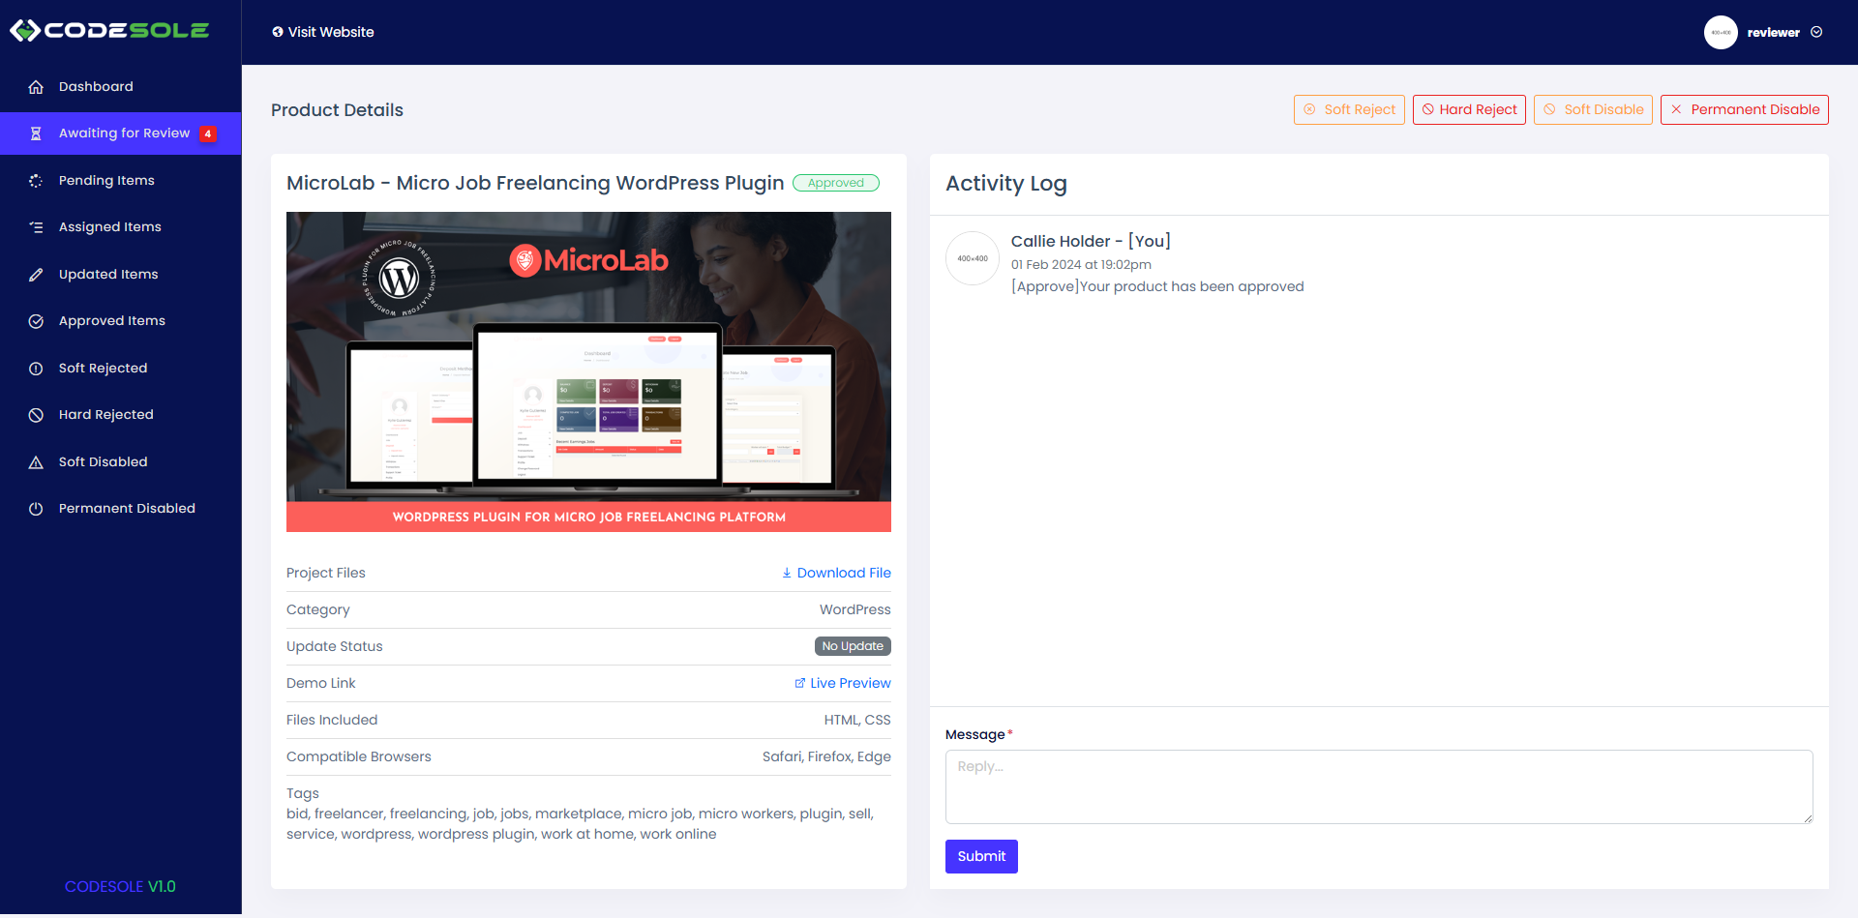View Permanent Disabled items
This screenshot has height=918, width=1858.
(x=121, y=509)
